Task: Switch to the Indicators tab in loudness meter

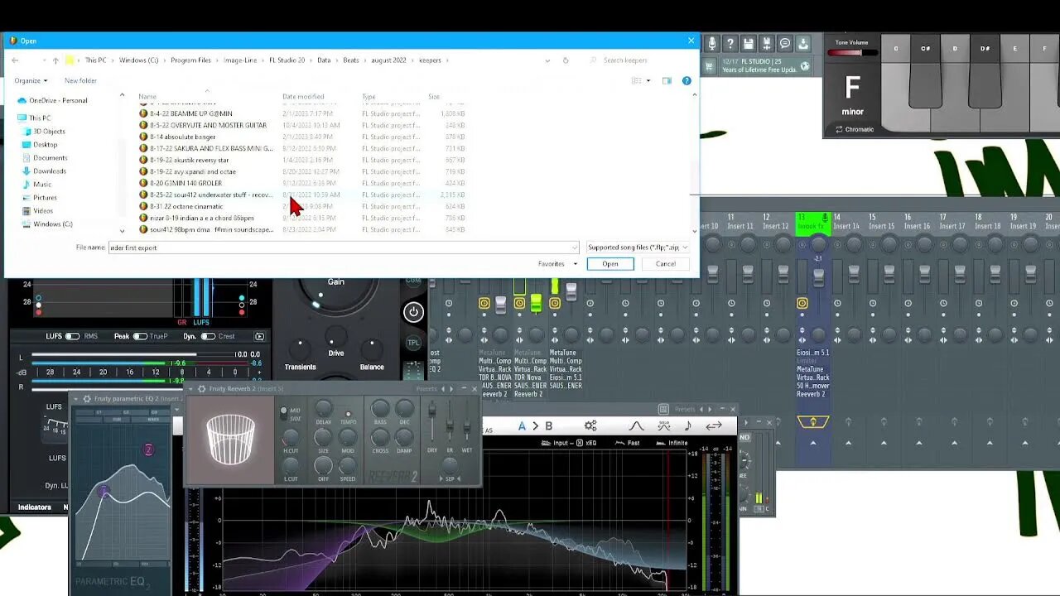Action: coord(35,507)
